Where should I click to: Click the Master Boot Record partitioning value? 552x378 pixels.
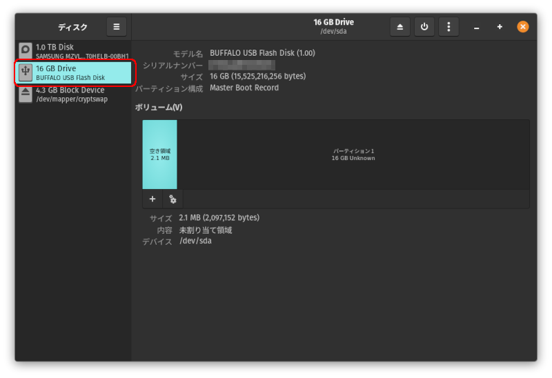point(244,88)
